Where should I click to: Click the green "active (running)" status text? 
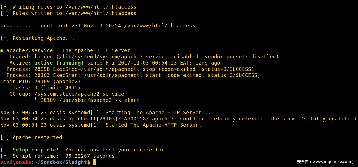click(59, 63)
